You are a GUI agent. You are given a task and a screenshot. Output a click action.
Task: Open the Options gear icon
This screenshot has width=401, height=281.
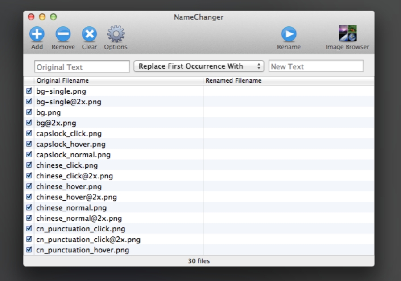(x=116, y=34)
